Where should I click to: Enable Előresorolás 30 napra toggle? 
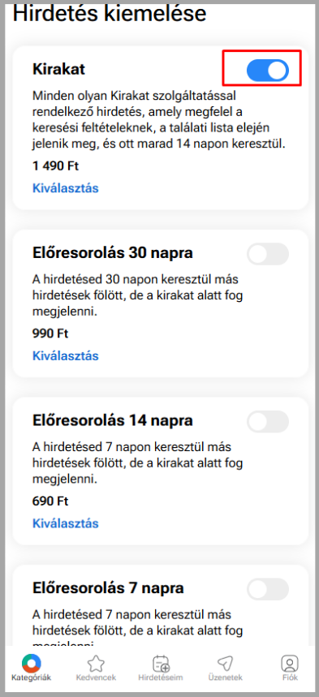pyautogui.click(x=267, y=254)
